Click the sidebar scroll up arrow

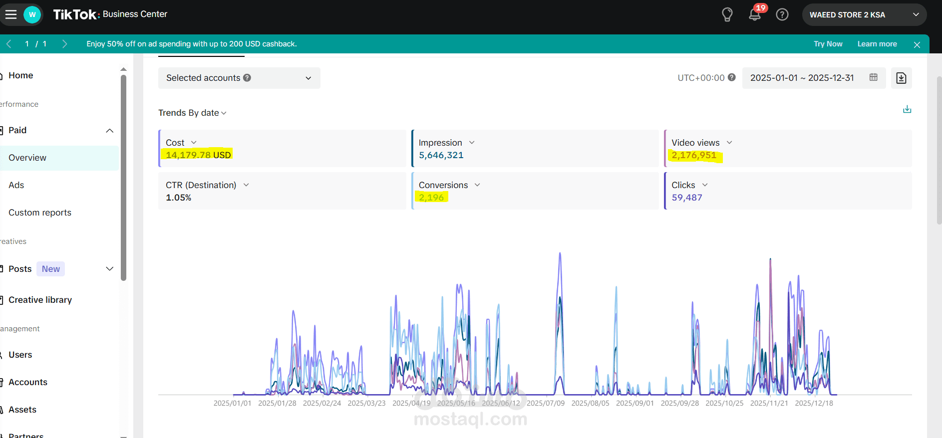click(123, 69)
